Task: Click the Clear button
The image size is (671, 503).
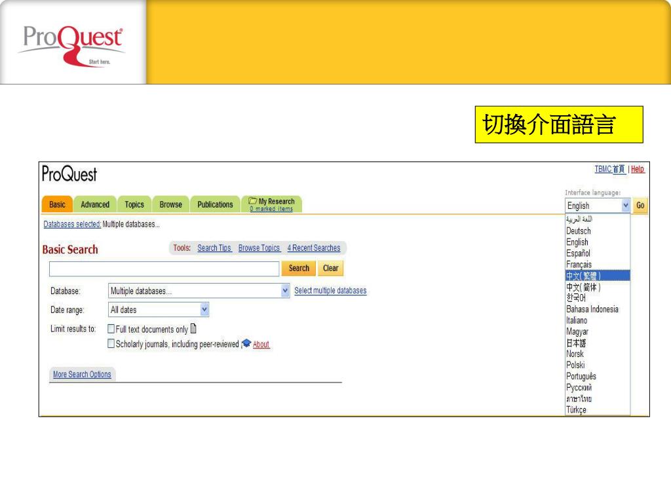Action: (x=330, y=268)
